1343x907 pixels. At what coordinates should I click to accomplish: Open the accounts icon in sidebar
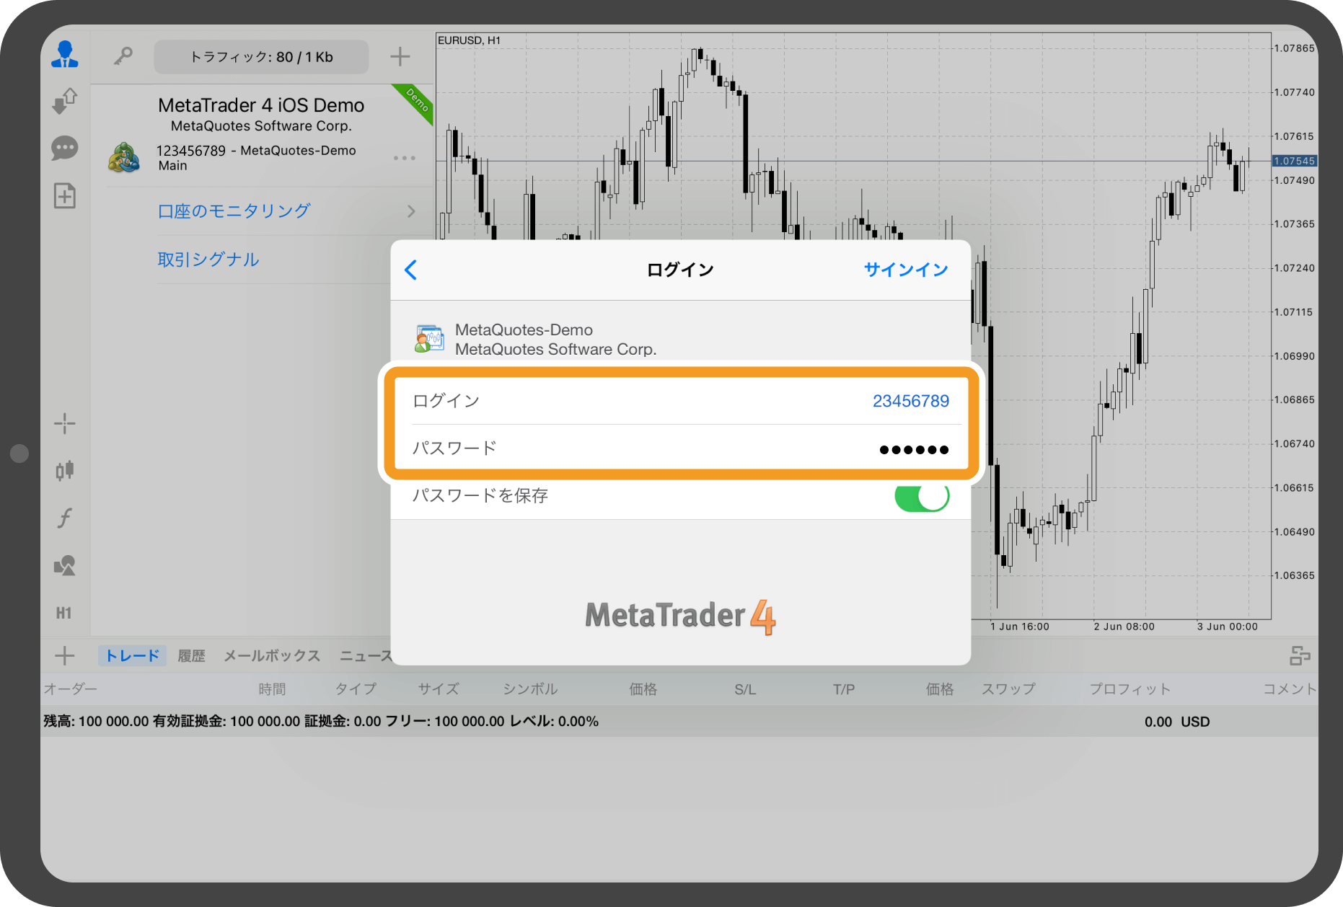point(65,55)
